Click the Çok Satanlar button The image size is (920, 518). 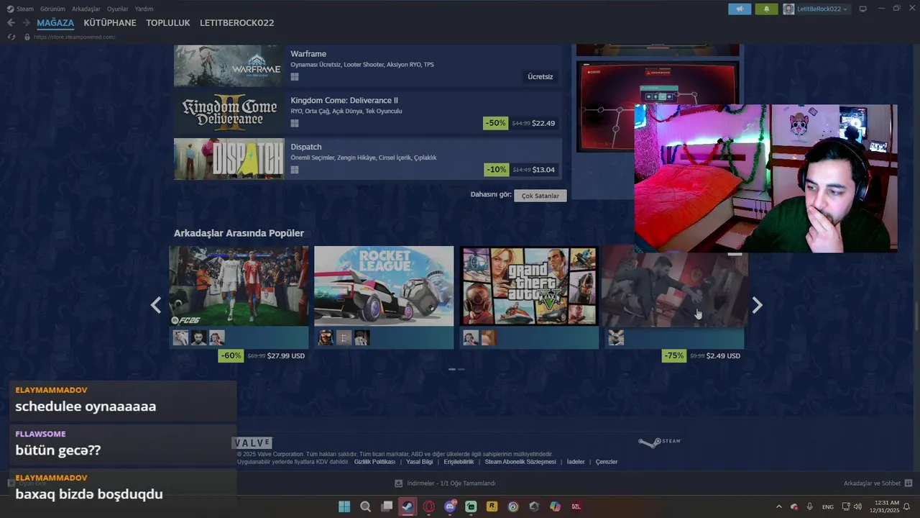tap(540, 196)
